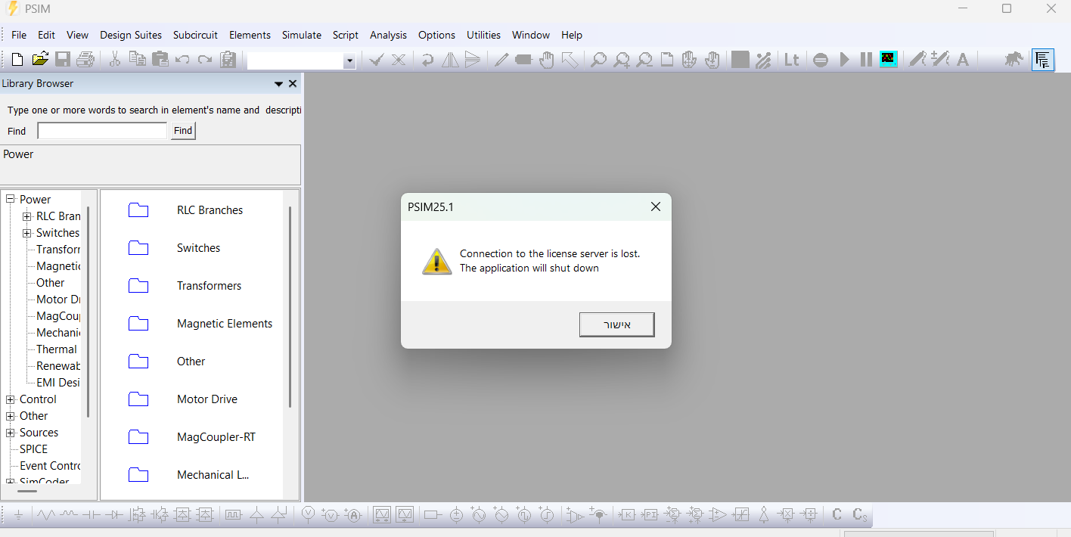Open the Library Browser panel dropdown arrow
Image resolution: width=1071 pixels, height=537 pixels.
[278, 84]
